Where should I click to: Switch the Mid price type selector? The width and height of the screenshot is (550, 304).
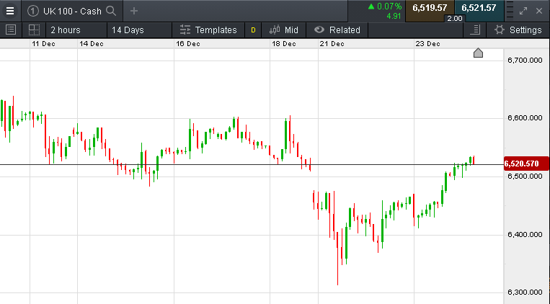tap(284, 30)
